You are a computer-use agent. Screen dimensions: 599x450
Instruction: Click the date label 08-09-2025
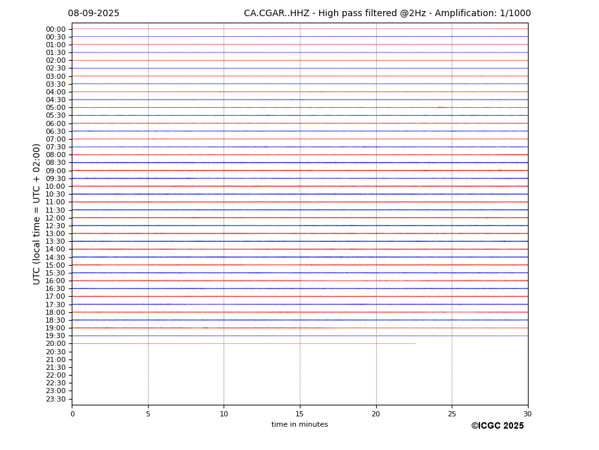pyautogui.click(x=94, y=14)
